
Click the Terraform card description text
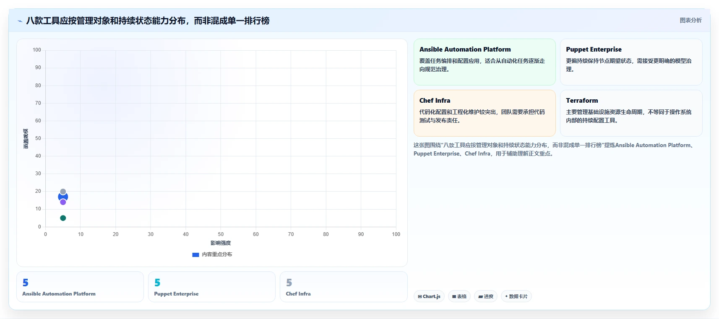[628, 116]
